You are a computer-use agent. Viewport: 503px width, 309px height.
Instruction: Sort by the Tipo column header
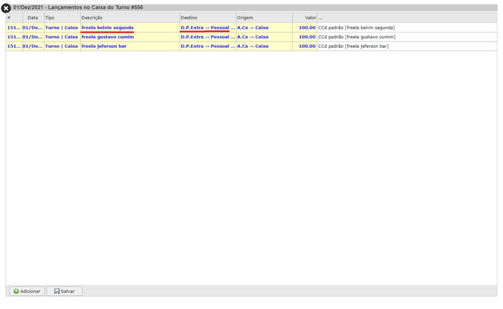pos(62,18)
